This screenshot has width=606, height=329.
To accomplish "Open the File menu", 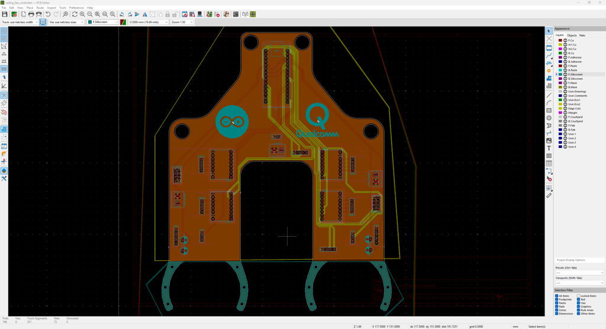I will tap(4, 8).
